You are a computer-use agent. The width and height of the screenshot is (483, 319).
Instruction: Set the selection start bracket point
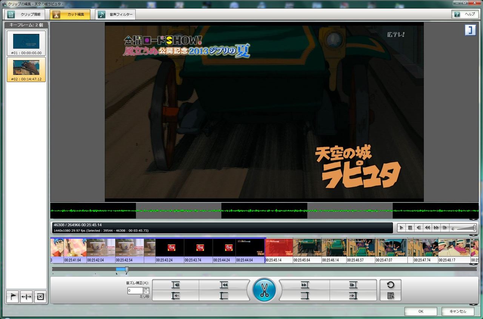pos(224,296)
